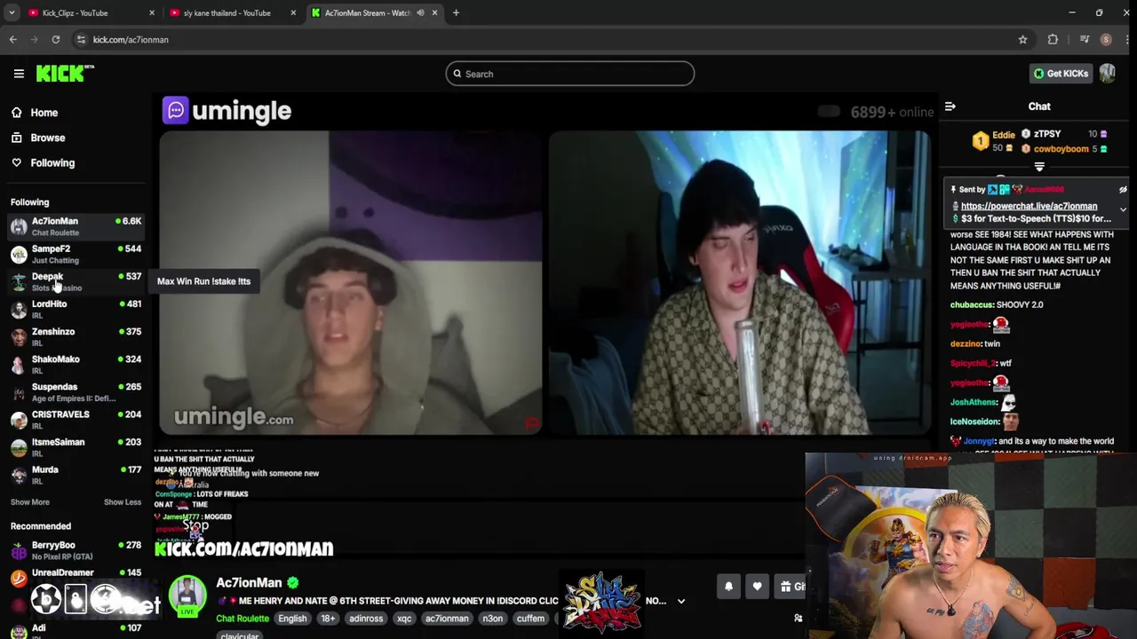Open Ac7ionMan in the Following list
Screen dimensions: 1137x639
[76, 226]
